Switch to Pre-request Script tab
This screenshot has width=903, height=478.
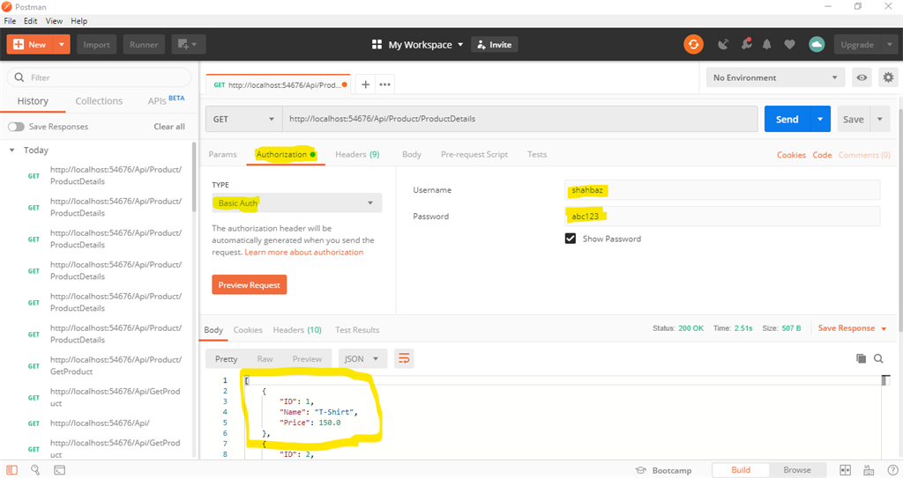[x=474, y=154]
